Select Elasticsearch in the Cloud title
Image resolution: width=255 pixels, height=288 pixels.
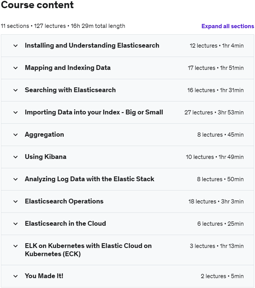tap(66, 223)
